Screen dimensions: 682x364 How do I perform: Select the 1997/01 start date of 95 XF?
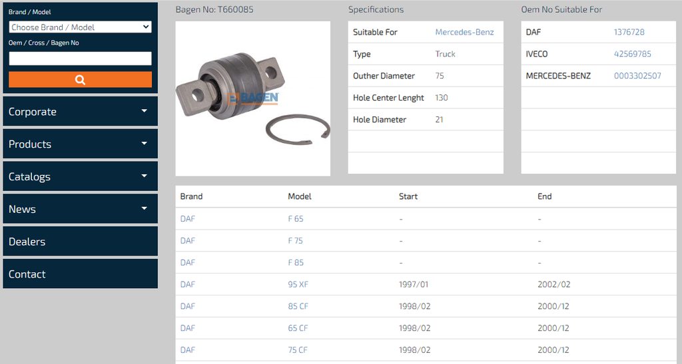click(x=413, y=284)
